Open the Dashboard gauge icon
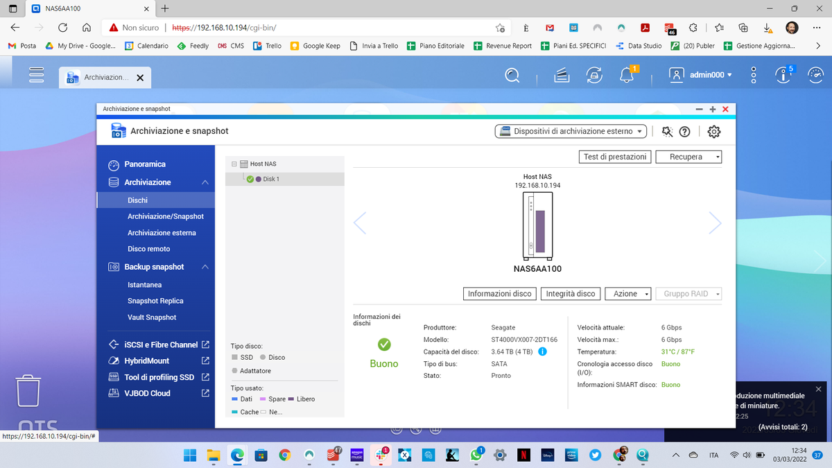Screen dimensions: 832x468 [815, 75]
